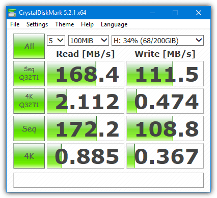This screenshot has height=198, width=217.
Task: Click the Write [MB/s] column header
Action: [165, 54]
